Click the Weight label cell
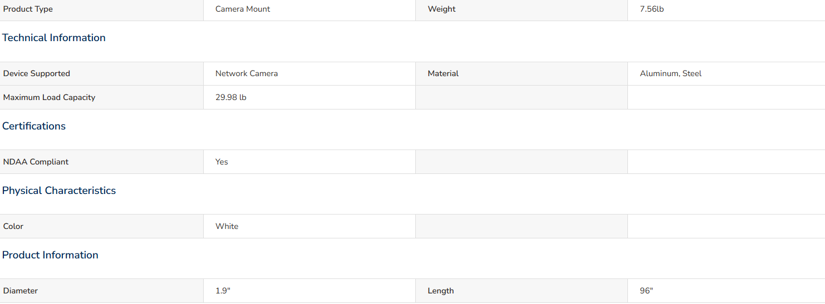 tap(522, 9)
